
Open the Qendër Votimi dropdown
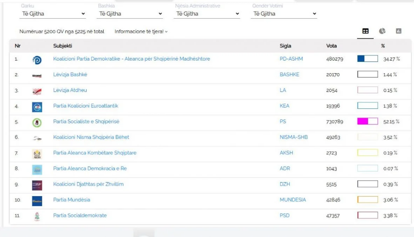[x=284, y=14]
